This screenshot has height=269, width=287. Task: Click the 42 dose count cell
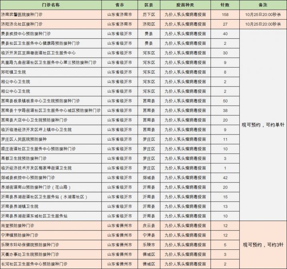tap(225, 178)
